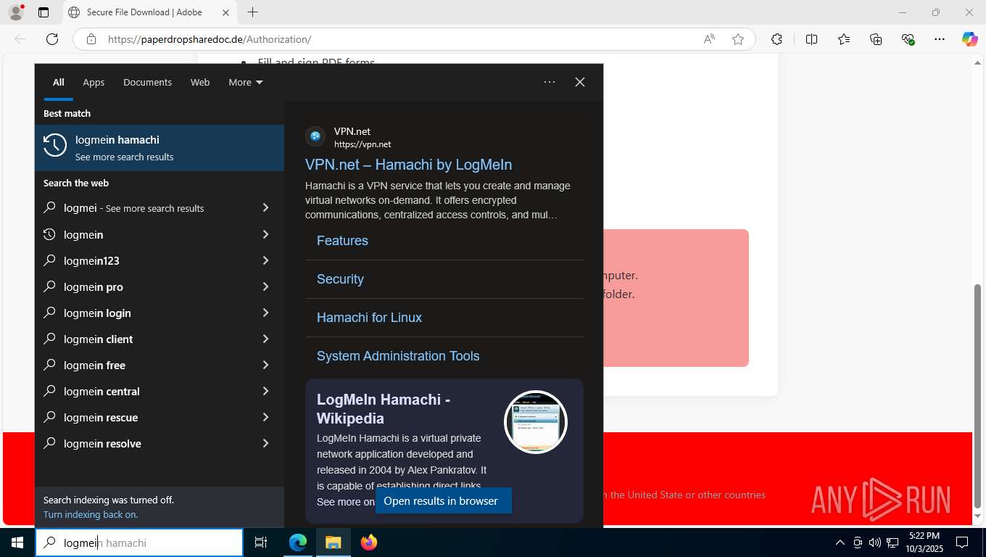The image size is (986, 557).
Task: Open VPN.net – Hamachi by LogMeIn result
Action: 409,165
